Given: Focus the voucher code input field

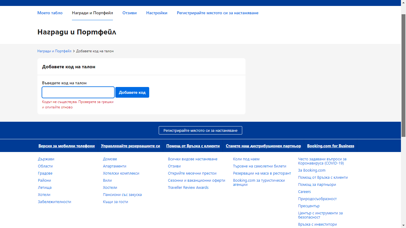Looking at the screenshot, I should click(x=78, y=92).
